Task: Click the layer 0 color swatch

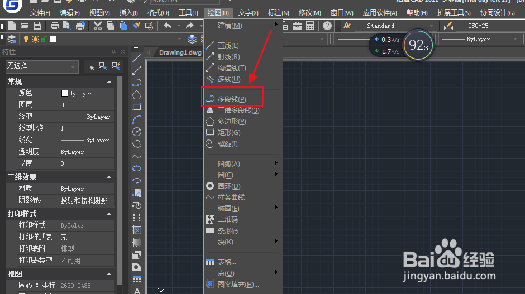Action: tap(53, 39)
